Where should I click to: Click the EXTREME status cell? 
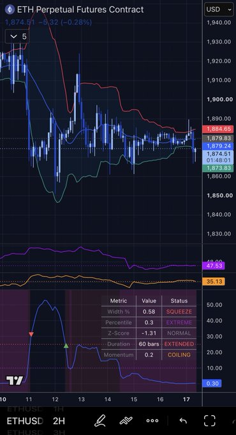(x=179, y=322)
